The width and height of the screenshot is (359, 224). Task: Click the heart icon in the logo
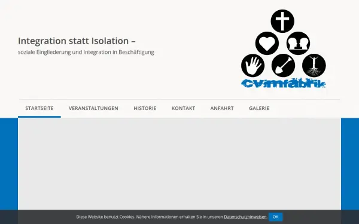point(267,43)
